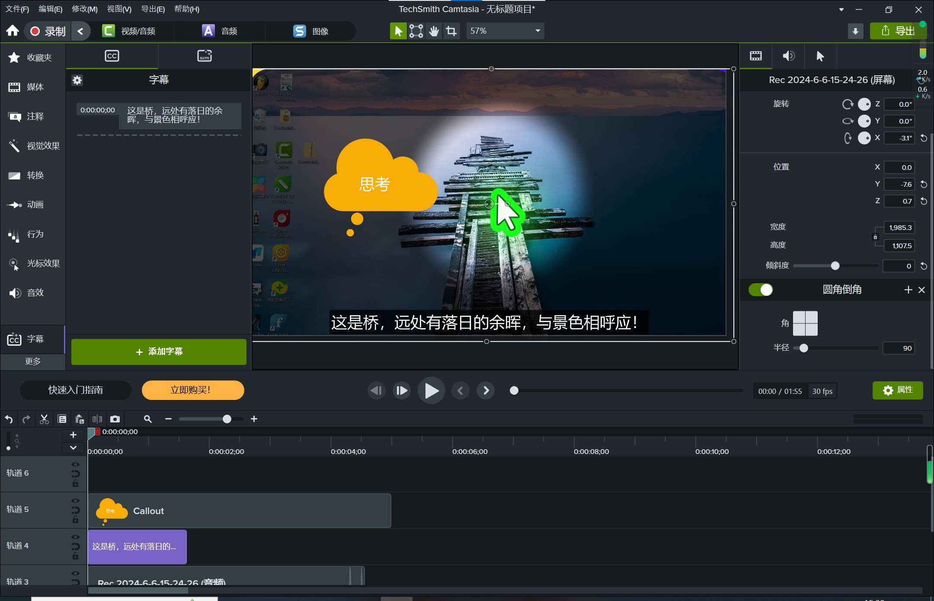Expand the track options chevron
The height and width of the screenshot is (601, 934).
[73, 448]
